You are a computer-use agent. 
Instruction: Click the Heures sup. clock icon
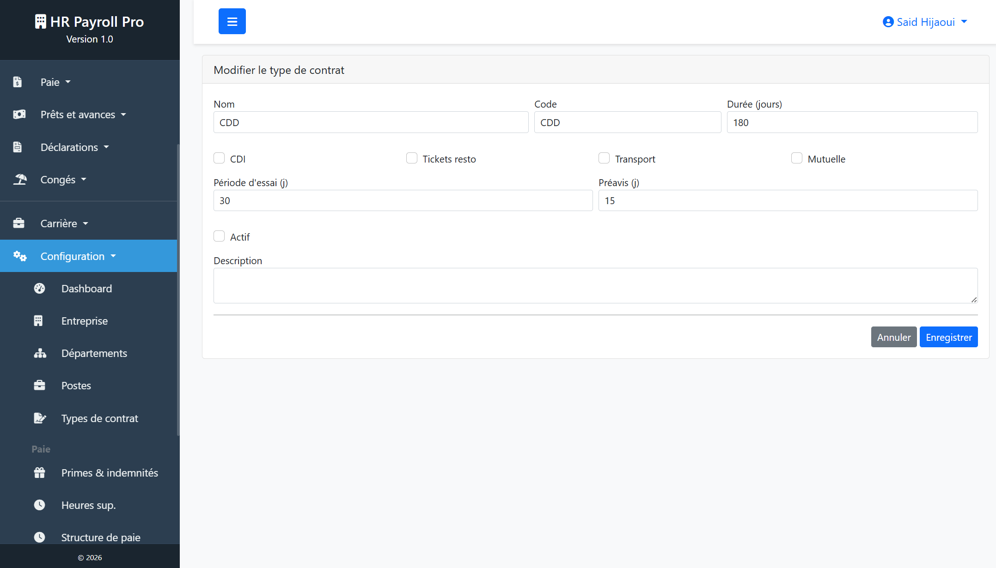click(40, 505)
